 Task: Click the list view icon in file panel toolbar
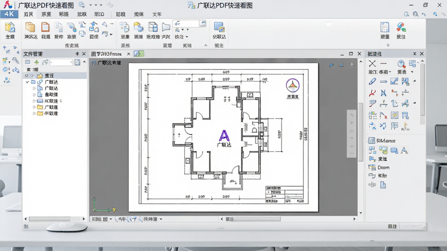point(28,62)
